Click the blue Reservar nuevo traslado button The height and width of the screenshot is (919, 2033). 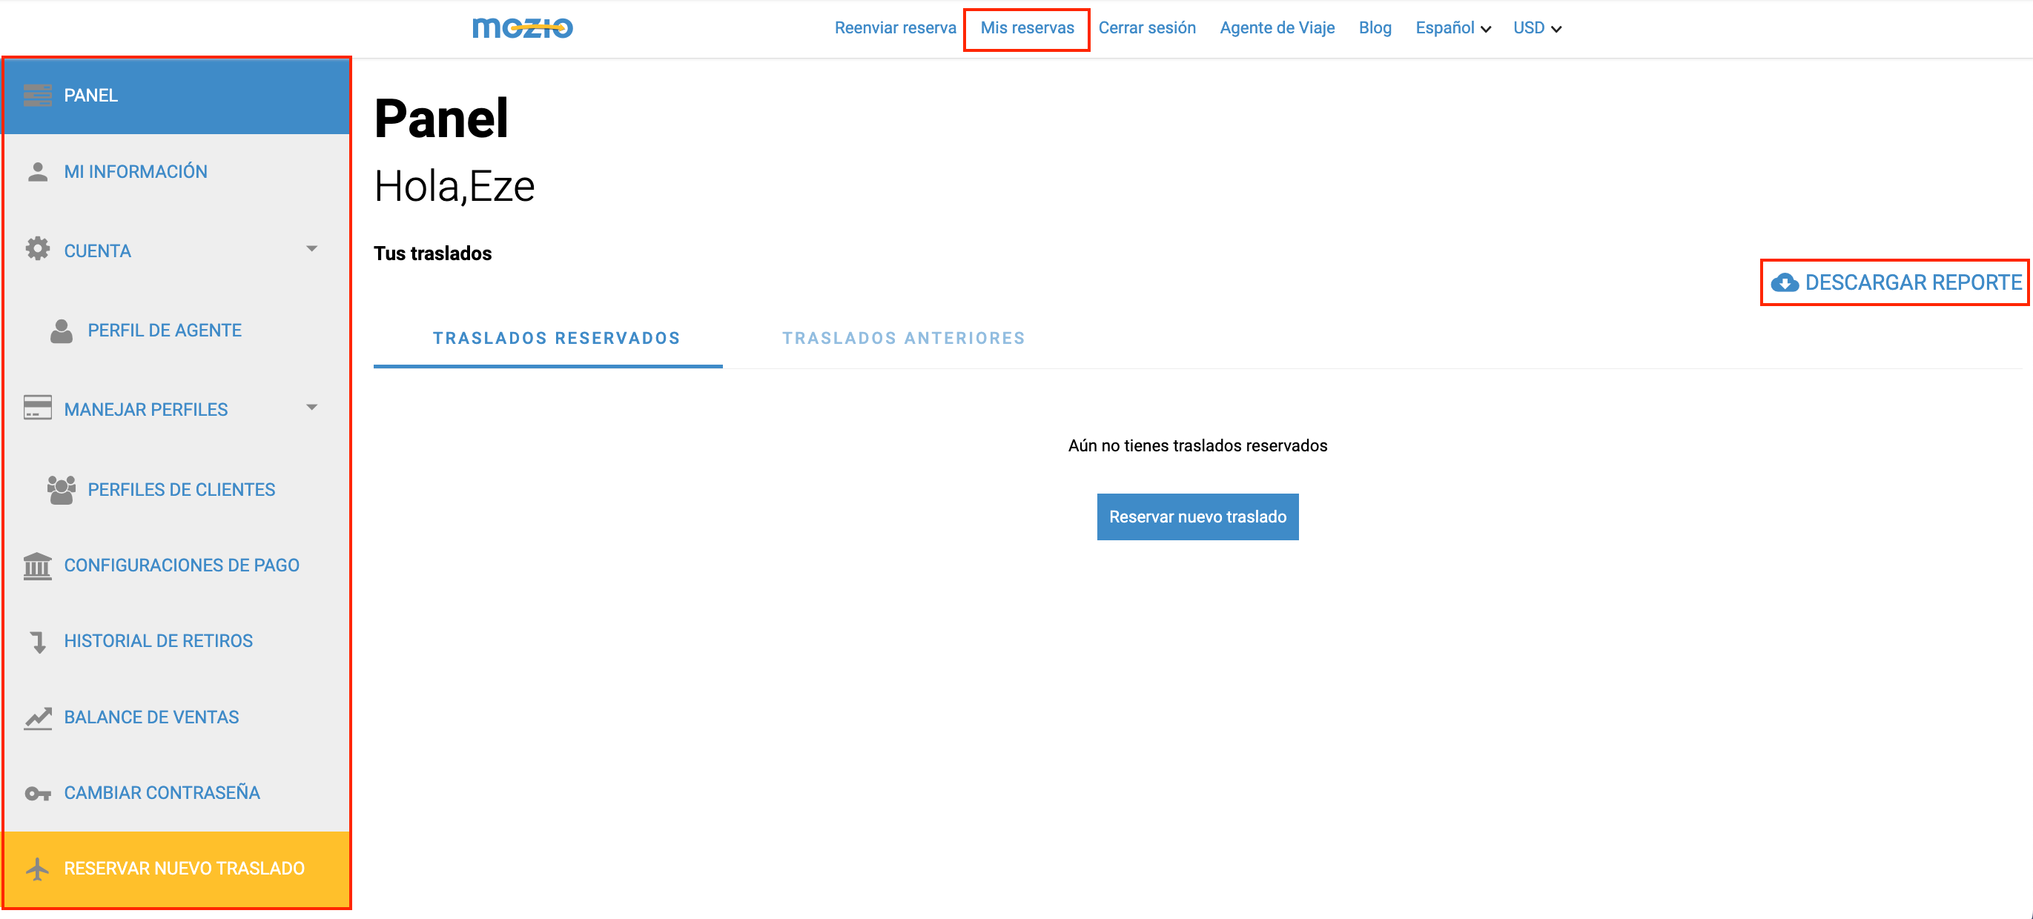point(1198,517)
